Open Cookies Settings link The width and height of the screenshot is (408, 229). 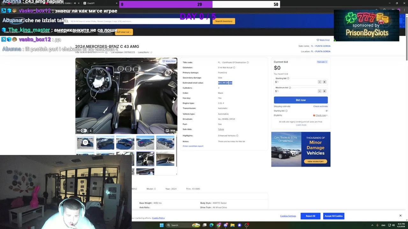coord(288,216)
